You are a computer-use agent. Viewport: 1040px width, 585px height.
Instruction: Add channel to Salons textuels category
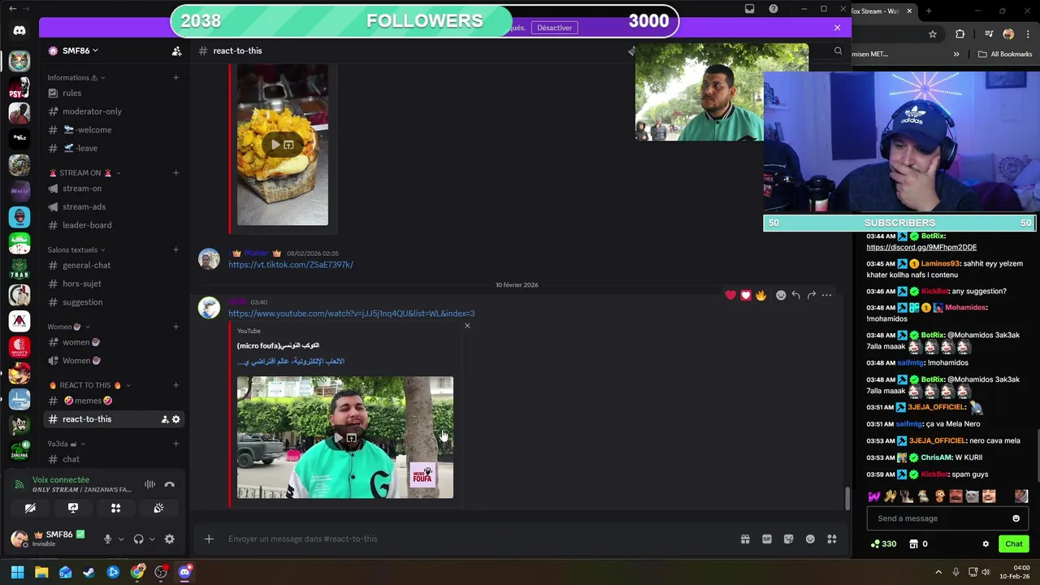175,249
